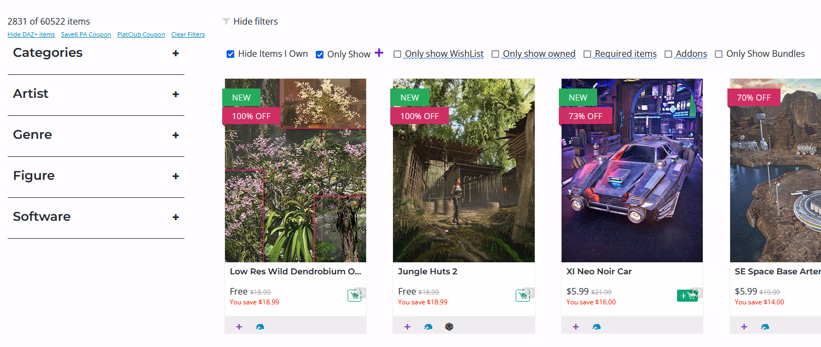
Task: Check the Addons filter box
Action: pos(668,54)
